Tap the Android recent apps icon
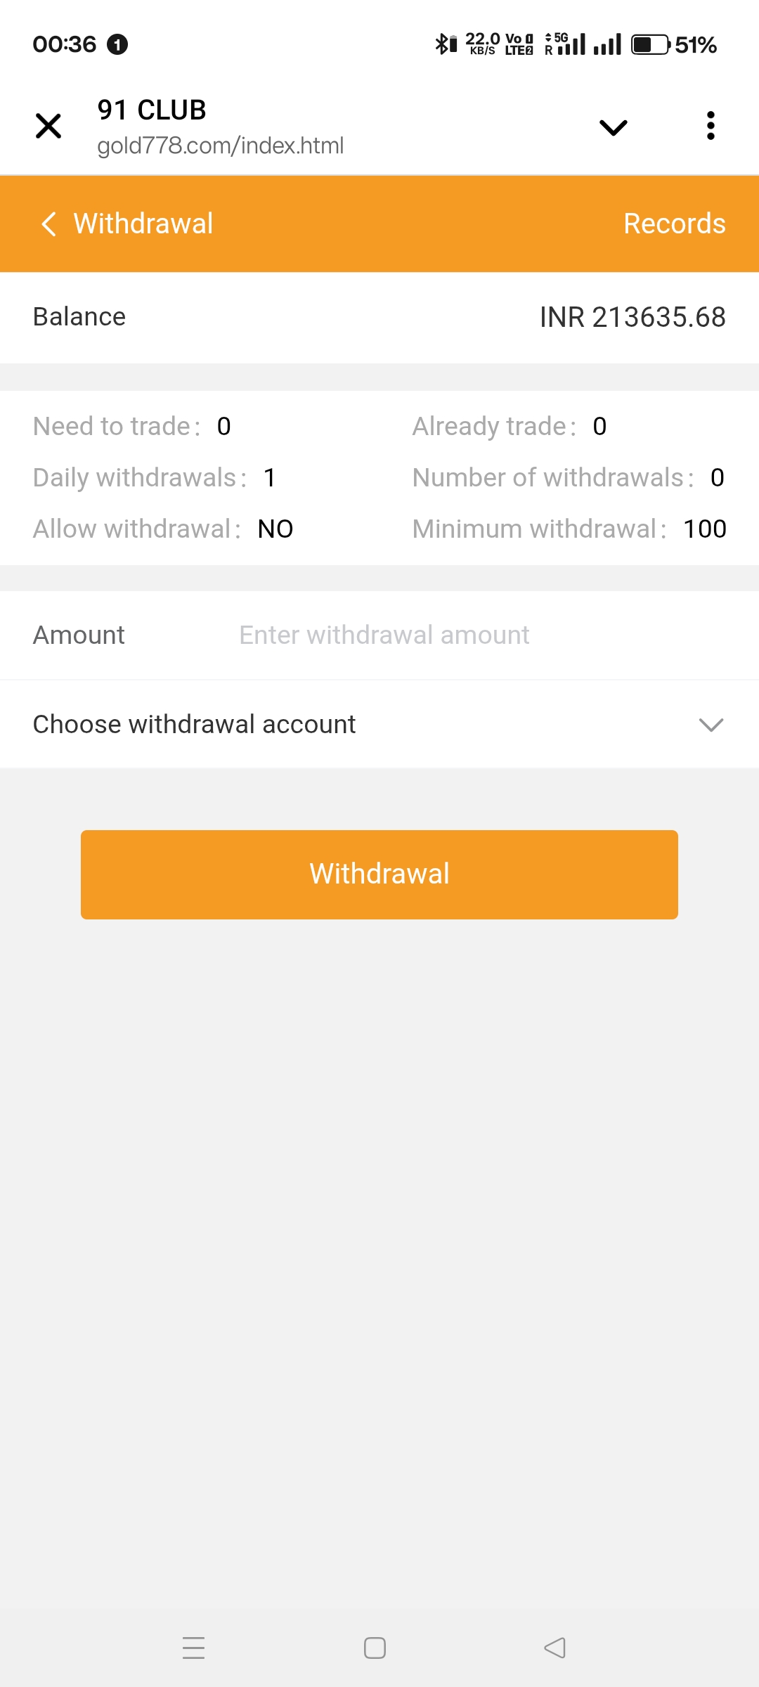 pyautogui.click(x=193, y=1648)
